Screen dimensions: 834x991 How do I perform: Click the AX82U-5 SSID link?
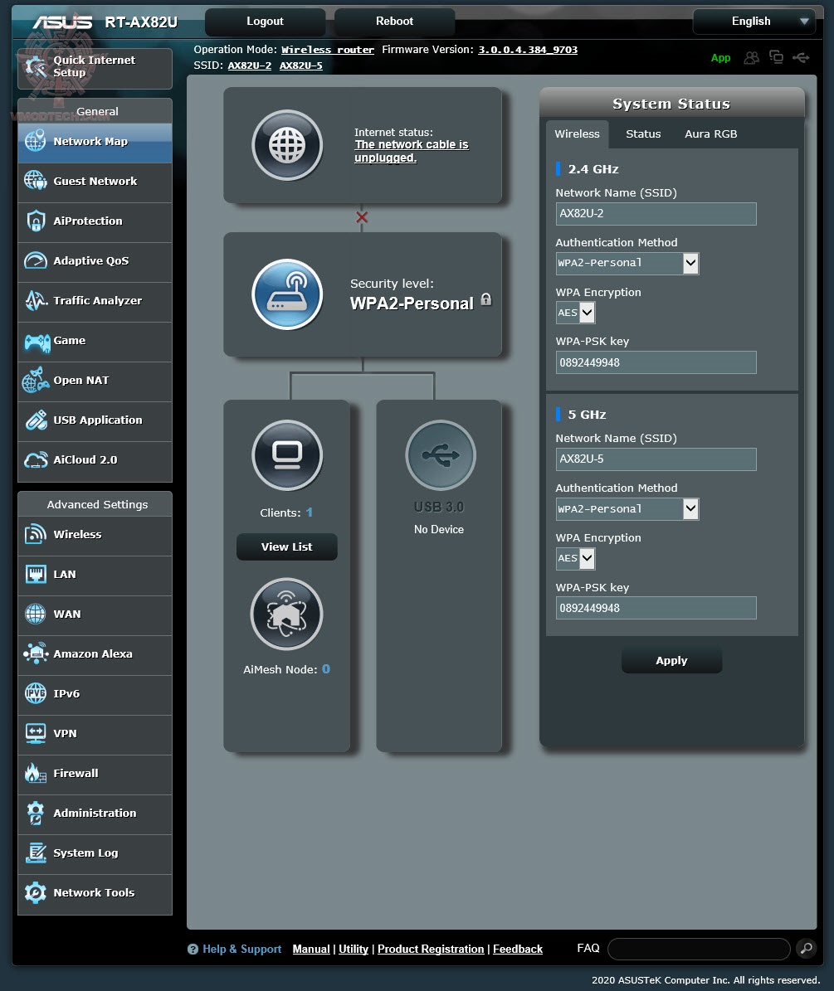[x=301, y=66]
